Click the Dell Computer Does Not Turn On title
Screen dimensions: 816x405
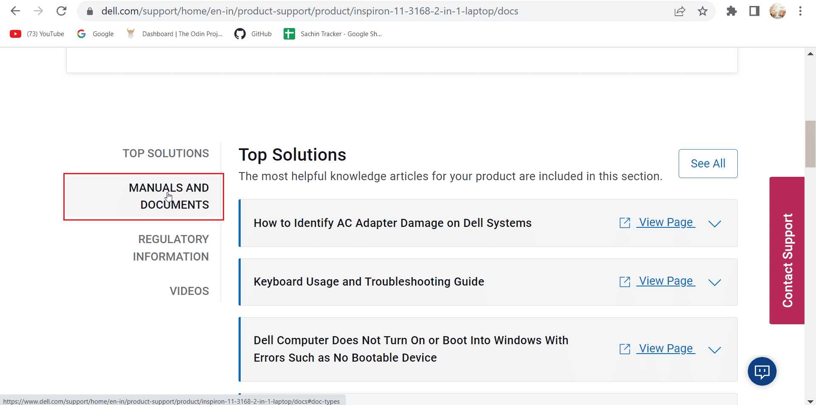411,349
